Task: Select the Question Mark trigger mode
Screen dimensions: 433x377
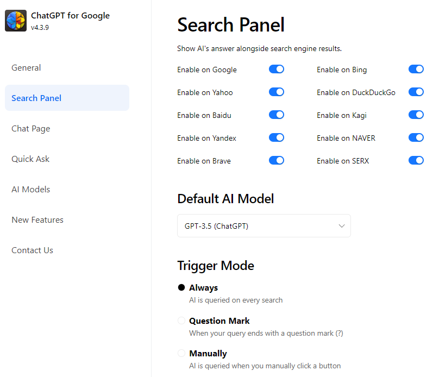Action: pyautogui.click(x=181, y=321)
